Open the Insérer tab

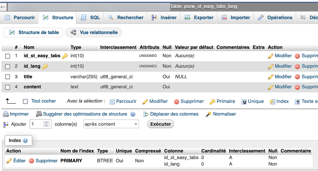[164, 17]
